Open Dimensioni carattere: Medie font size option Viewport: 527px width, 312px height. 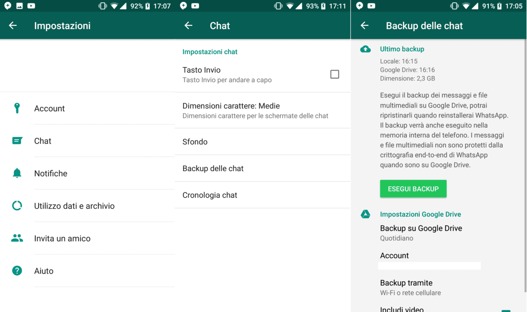pos(263,110)
